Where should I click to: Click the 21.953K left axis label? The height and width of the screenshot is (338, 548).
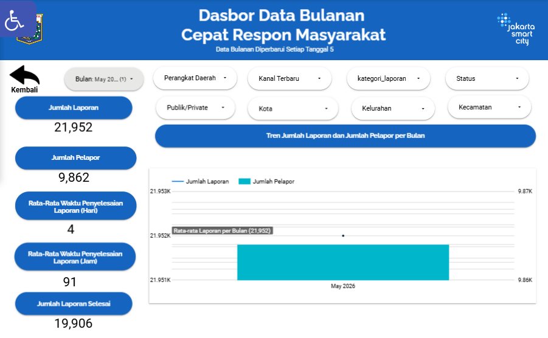click(x=161, y=191)
